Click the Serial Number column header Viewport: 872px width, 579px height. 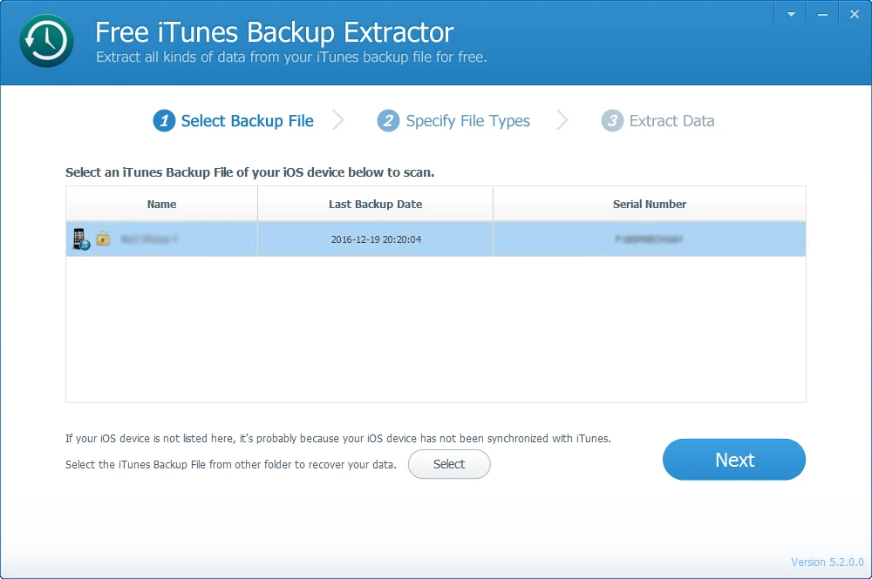click(649, 204)
